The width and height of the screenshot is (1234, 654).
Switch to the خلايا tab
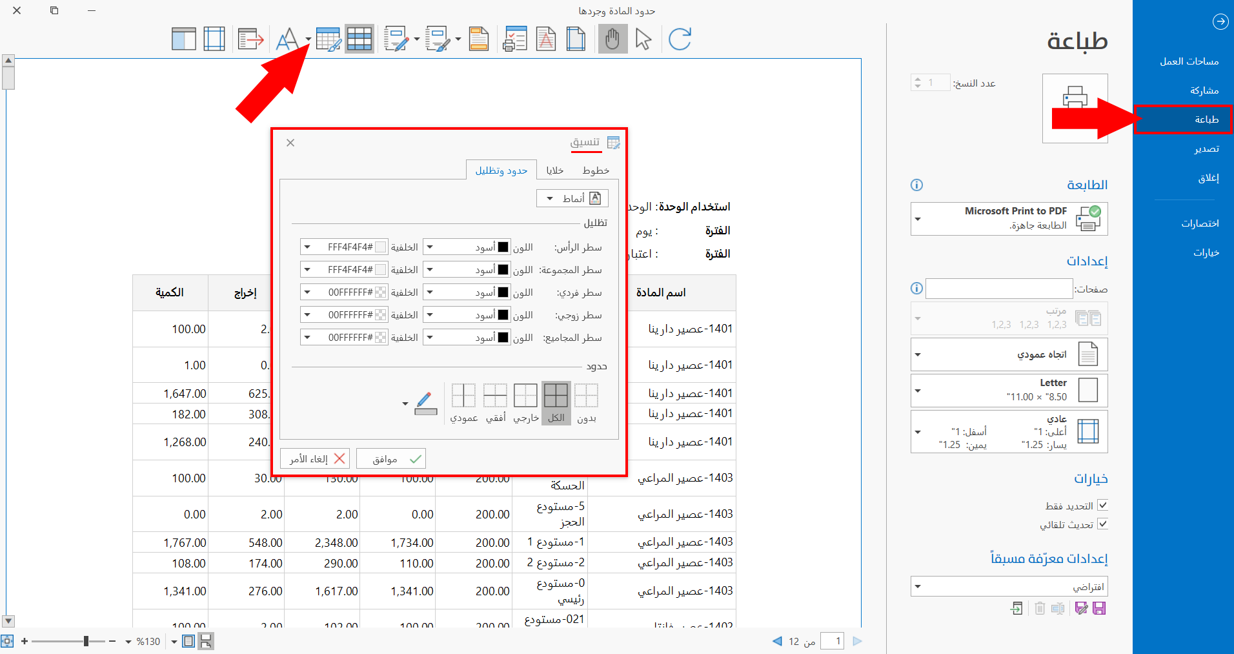pyautogui.click(x=555, y=170)
